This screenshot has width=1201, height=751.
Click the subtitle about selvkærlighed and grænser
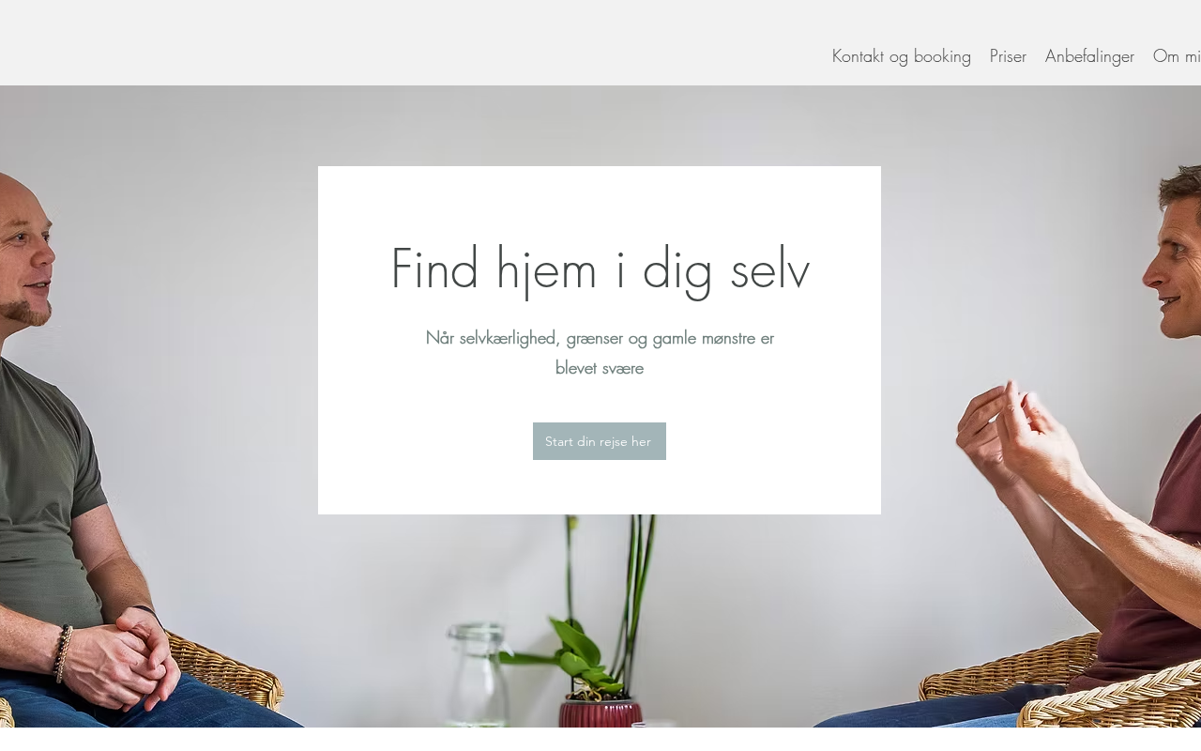tap(600, 353)
